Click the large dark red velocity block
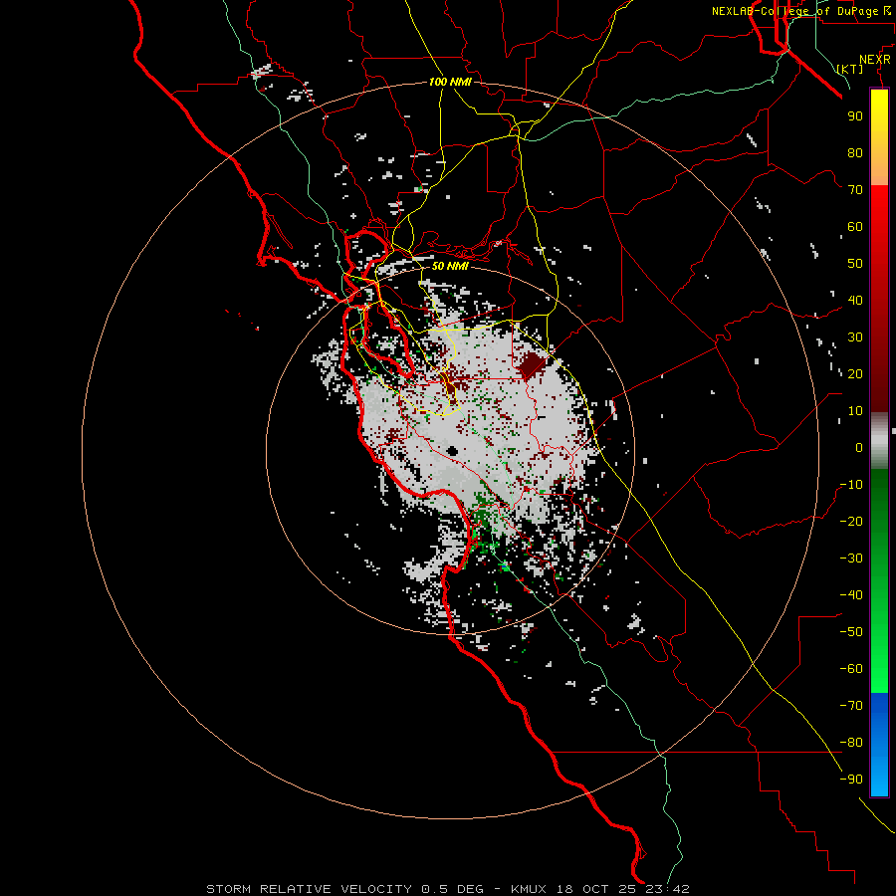This screenshot has height=896, width=896. point(531,366)
